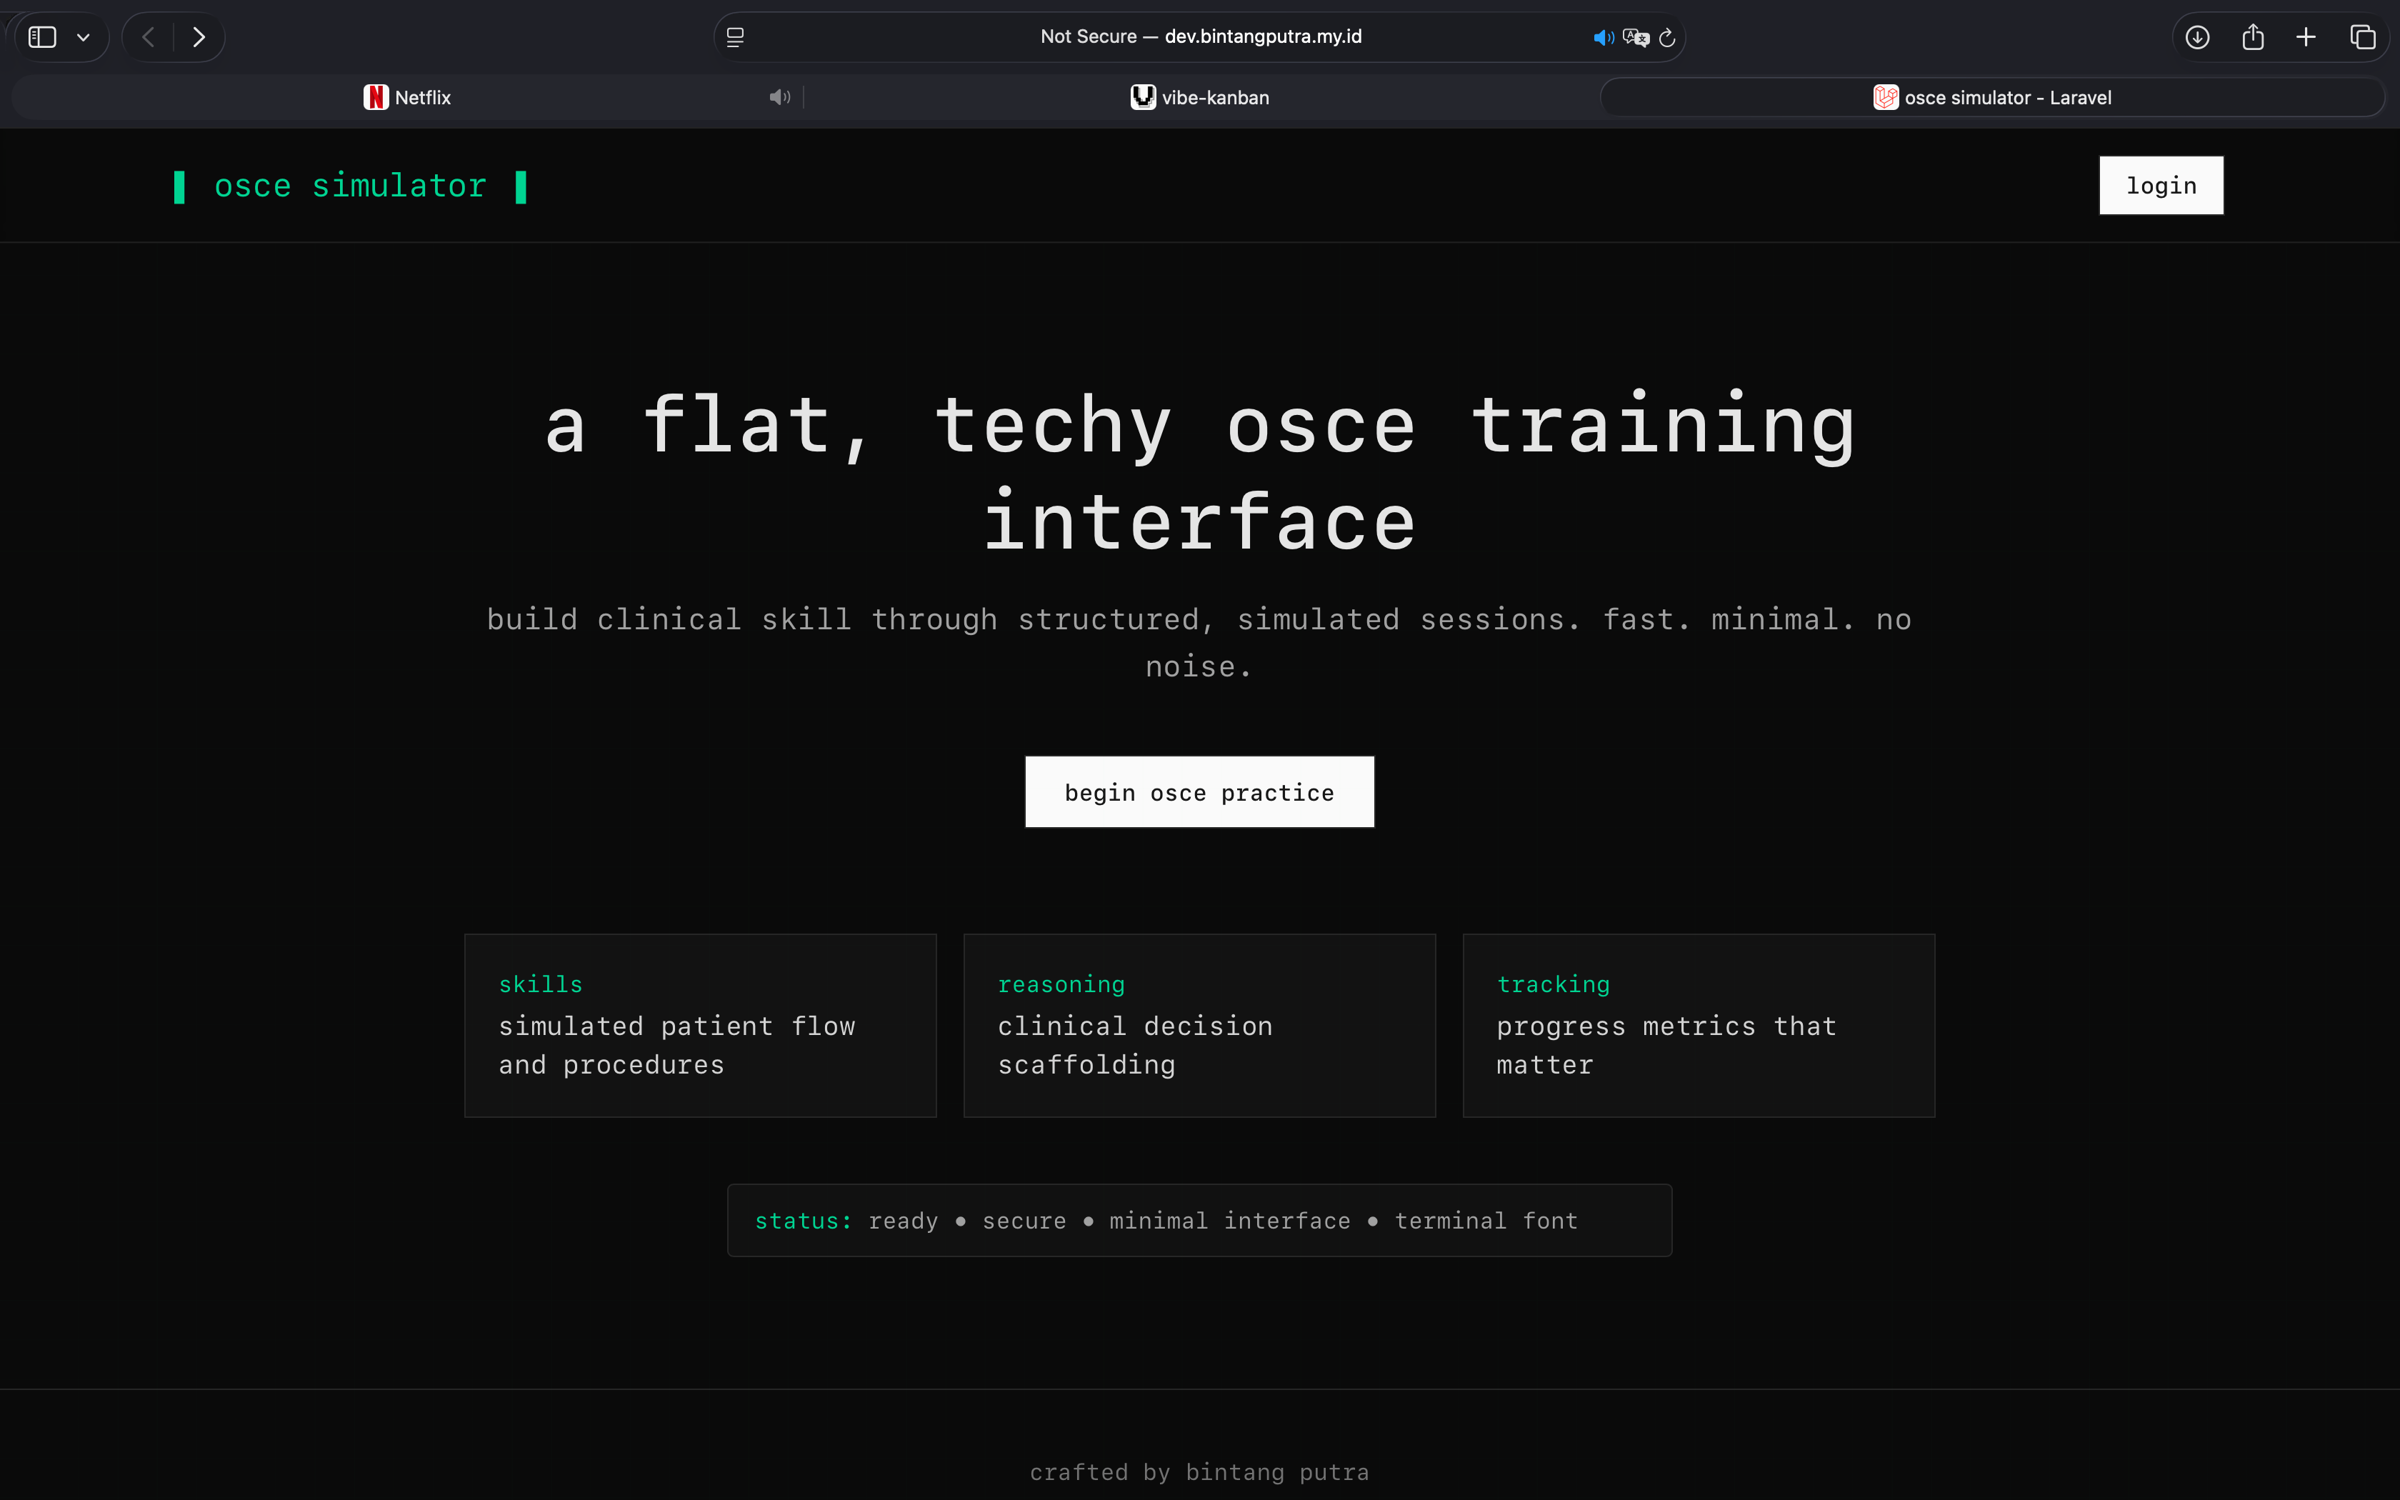Go back with the back arrow
This screenshot has width=2400, height=1500.
coord(149,36)
